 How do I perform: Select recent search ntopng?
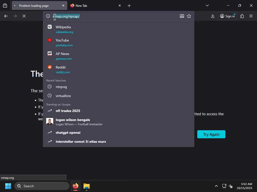118,87
